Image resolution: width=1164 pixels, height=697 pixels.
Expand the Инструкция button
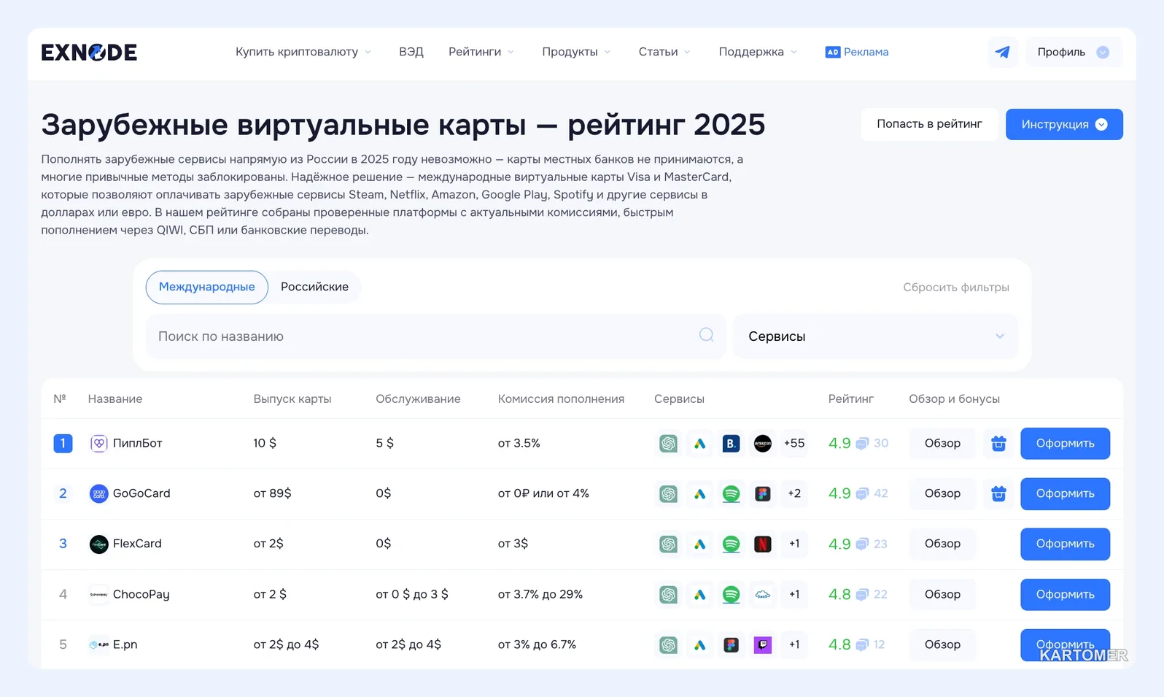pos(1064,124)
